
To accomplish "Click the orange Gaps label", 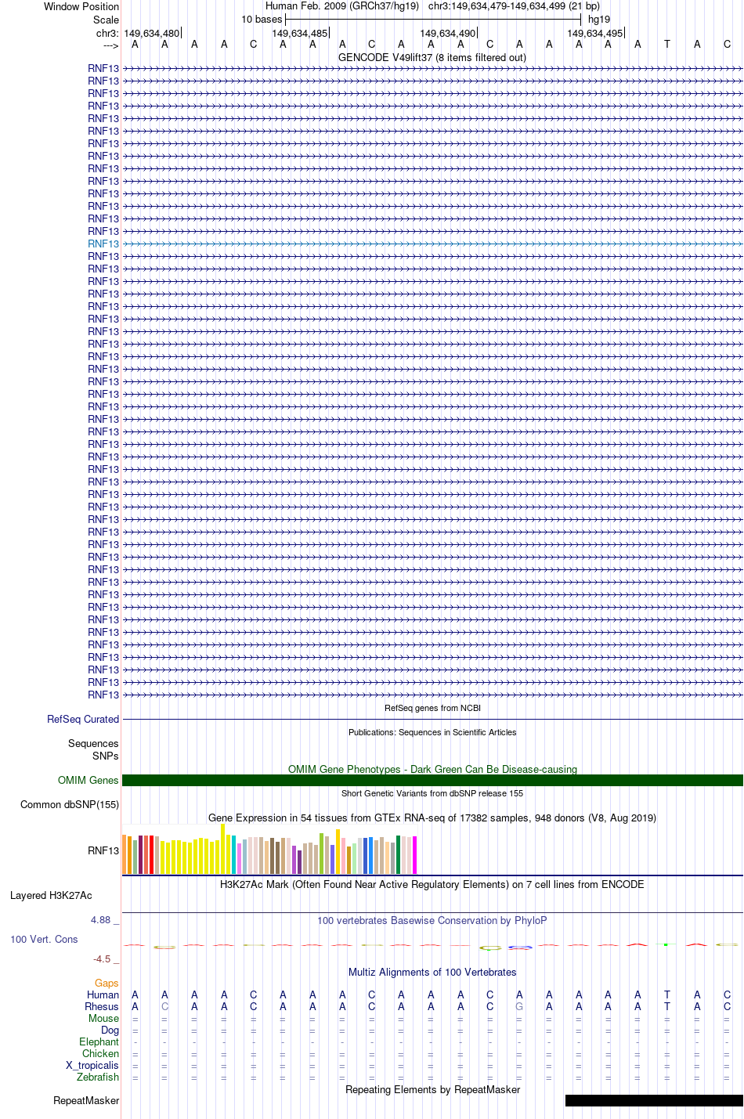I will 107,984.
